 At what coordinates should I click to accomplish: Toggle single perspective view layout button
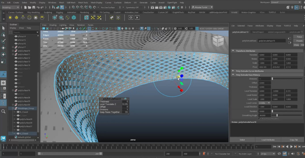tap(3, 83)
